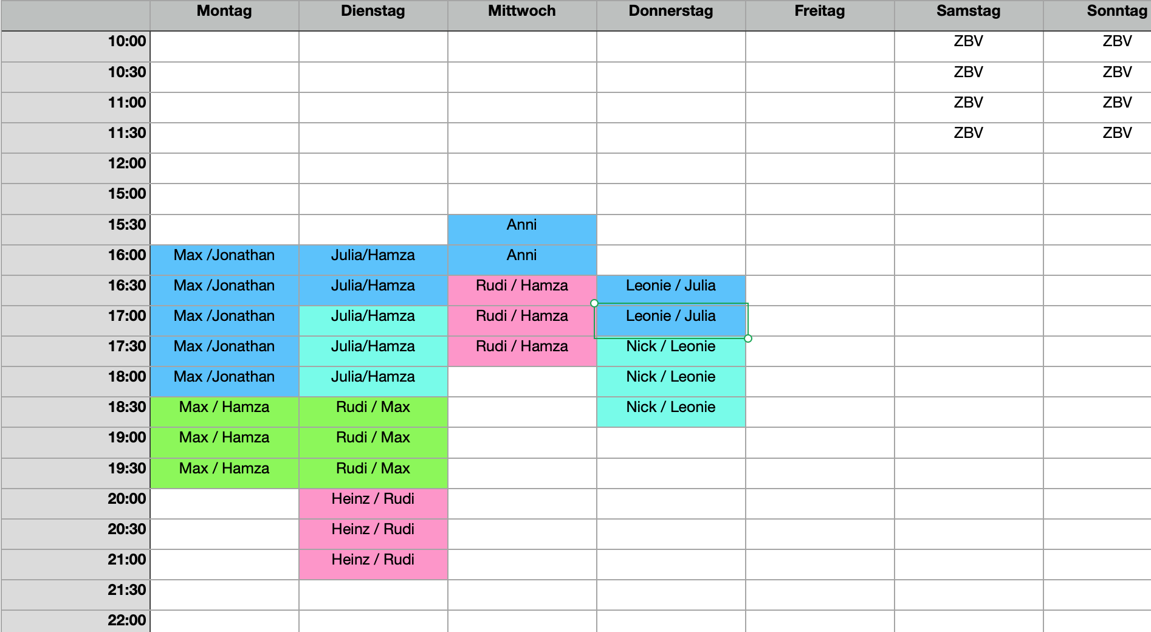Select Heinz / Rudi cell at 20:30
The width and height of the screenshot is (1151, 632).
coord(373,534)
